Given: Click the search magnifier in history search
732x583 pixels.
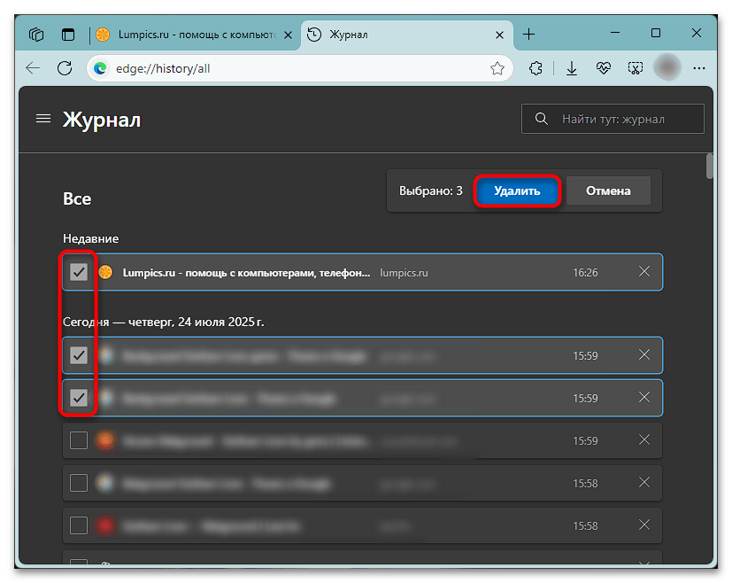Looking at the screenshot, I should (x=541, y=118).
